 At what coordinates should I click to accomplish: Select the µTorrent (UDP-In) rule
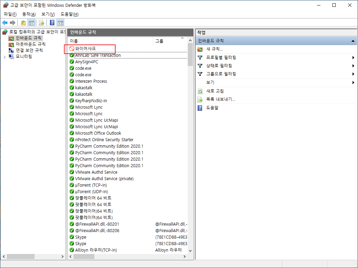(128, 191)
